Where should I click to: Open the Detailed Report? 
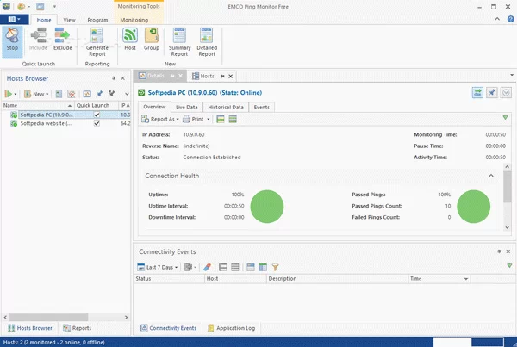tap(207, 40)
